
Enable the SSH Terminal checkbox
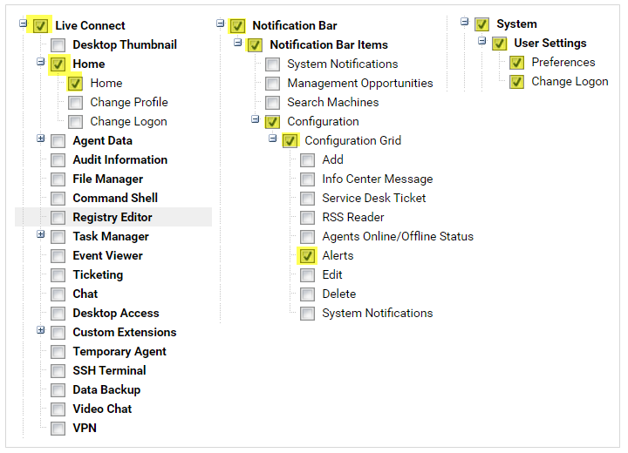[x=58, y=371]
